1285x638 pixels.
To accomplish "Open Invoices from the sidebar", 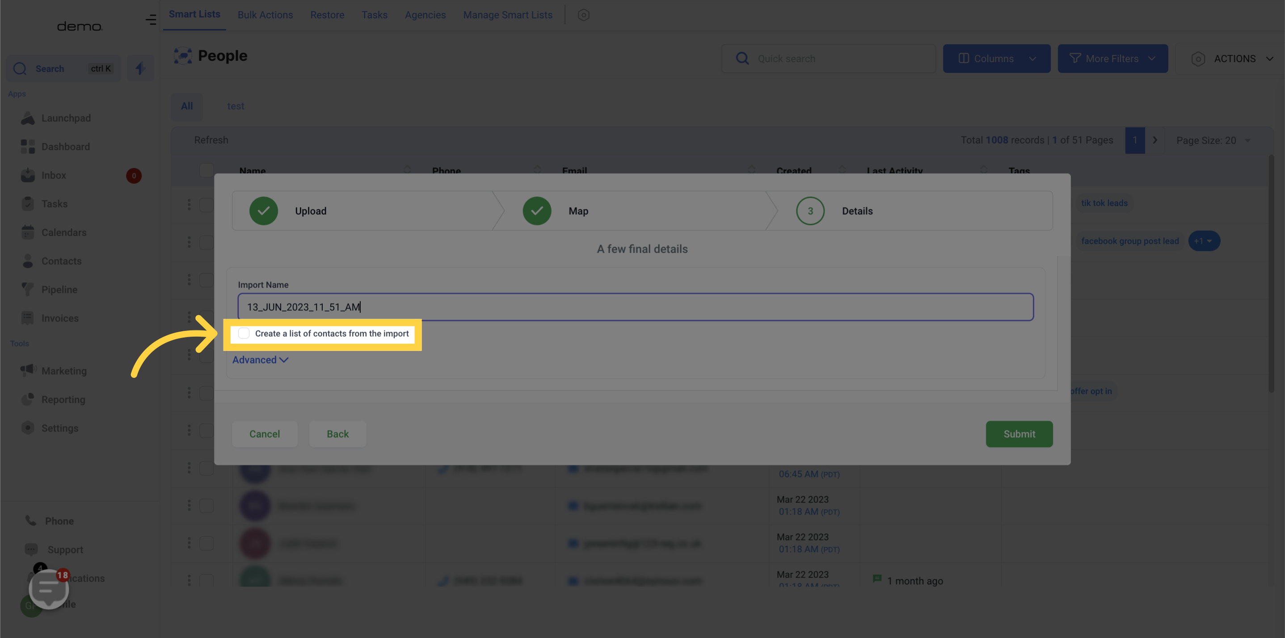I will 49,318.
